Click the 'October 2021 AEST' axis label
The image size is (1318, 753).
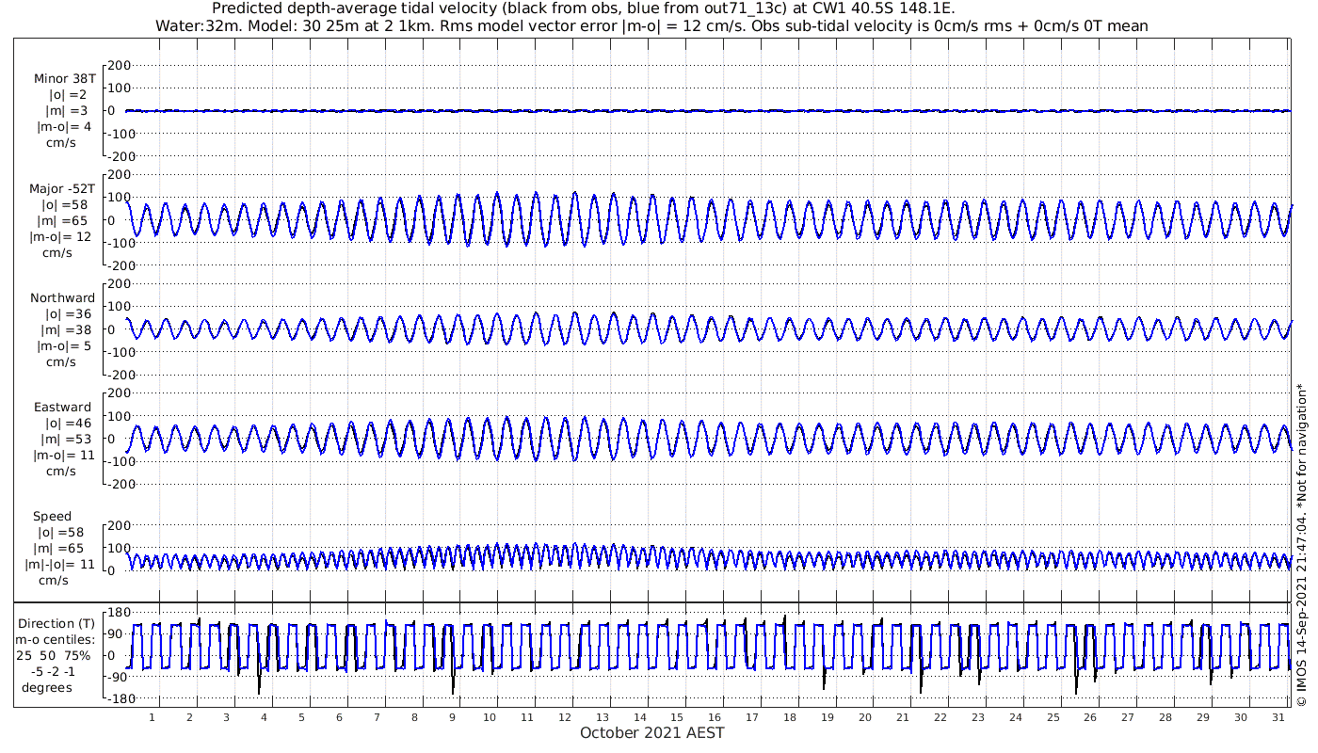point(652,733)
